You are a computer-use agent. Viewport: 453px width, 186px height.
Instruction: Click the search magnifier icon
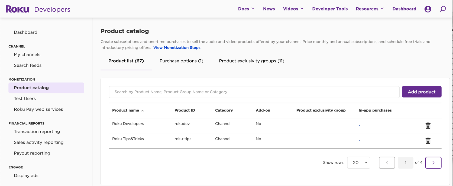443,9
